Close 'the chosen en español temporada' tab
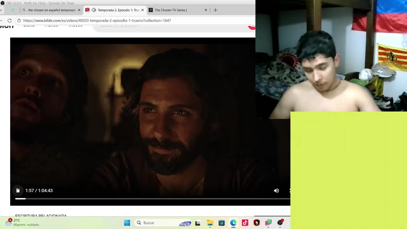The width and height of the screenshot is (407, 229). 79,10
